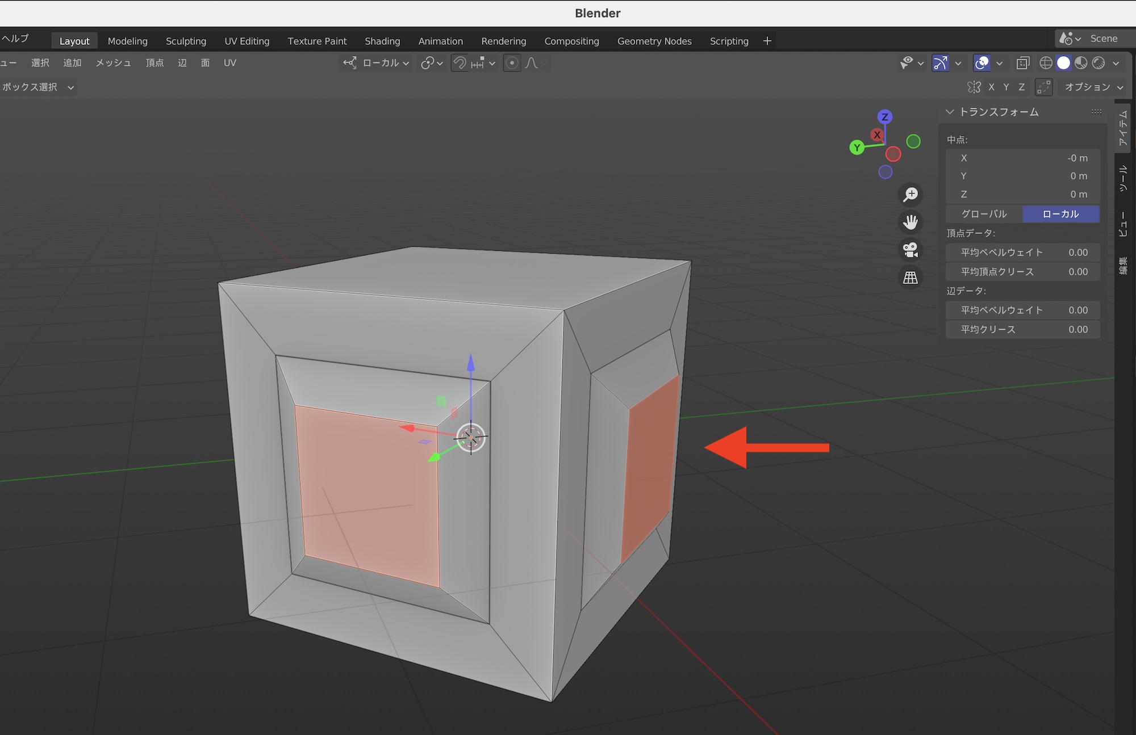The height and width of the screenshot is (735, 1136).
Task: Toggle X-ray view icon
Action: tap(1022, 63)
